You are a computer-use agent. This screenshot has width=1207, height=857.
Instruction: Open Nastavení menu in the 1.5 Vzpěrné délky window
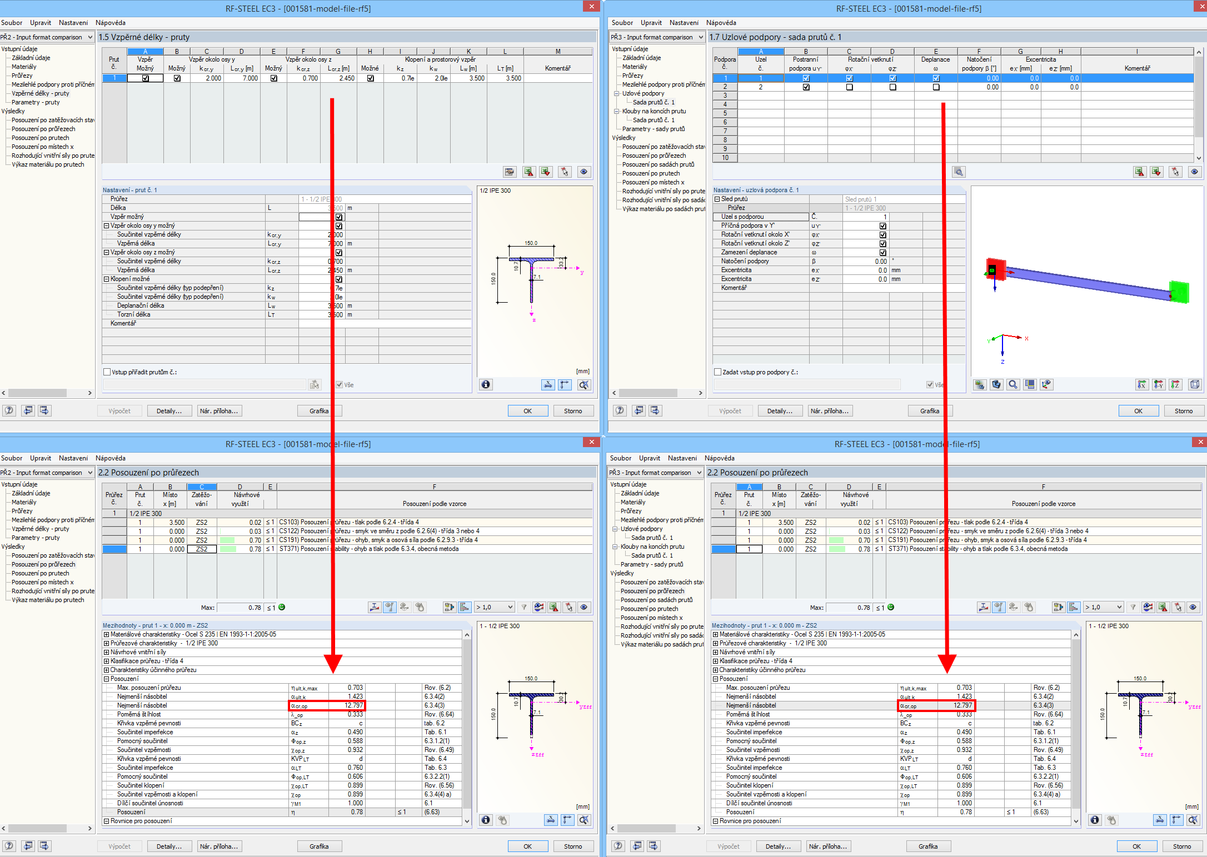pyautogui.click(x=73, y=23)
